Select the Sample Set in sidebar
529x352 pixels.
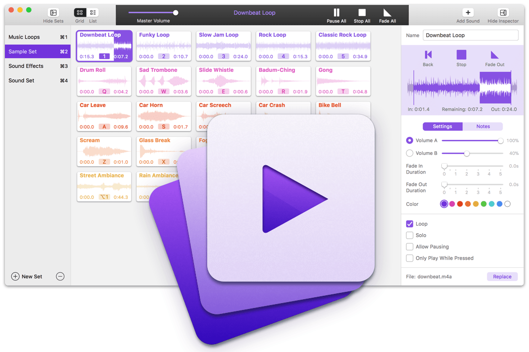click(x=38, y=51)
